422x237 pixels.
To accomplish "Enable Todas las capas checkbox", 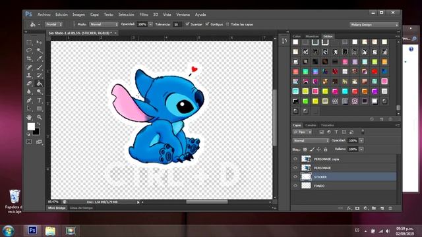I will (x=227, y=24).
